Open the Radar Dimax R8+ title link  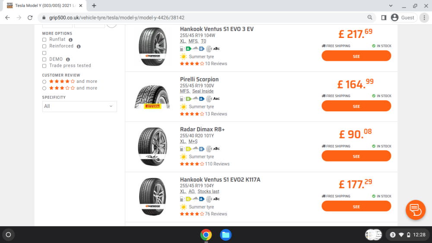(202, 129)
